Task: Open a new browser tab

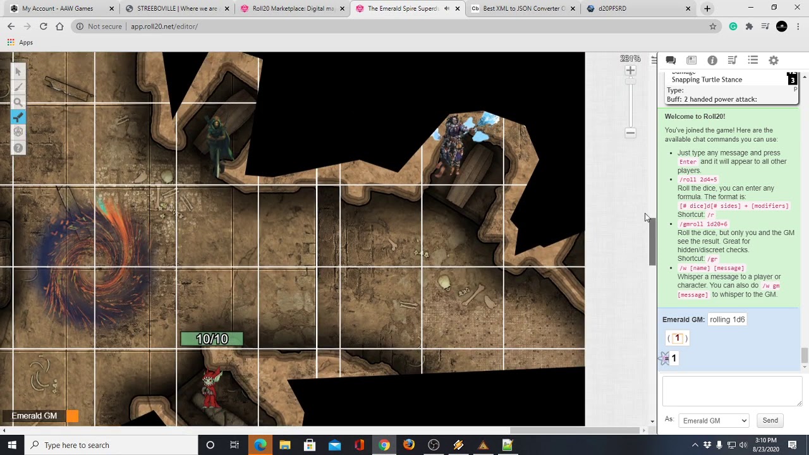Action: [707, 8]
